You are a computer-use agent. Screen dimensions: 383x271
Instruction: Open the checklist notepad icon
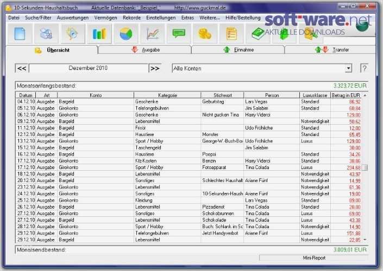click(x=231, y=34)
